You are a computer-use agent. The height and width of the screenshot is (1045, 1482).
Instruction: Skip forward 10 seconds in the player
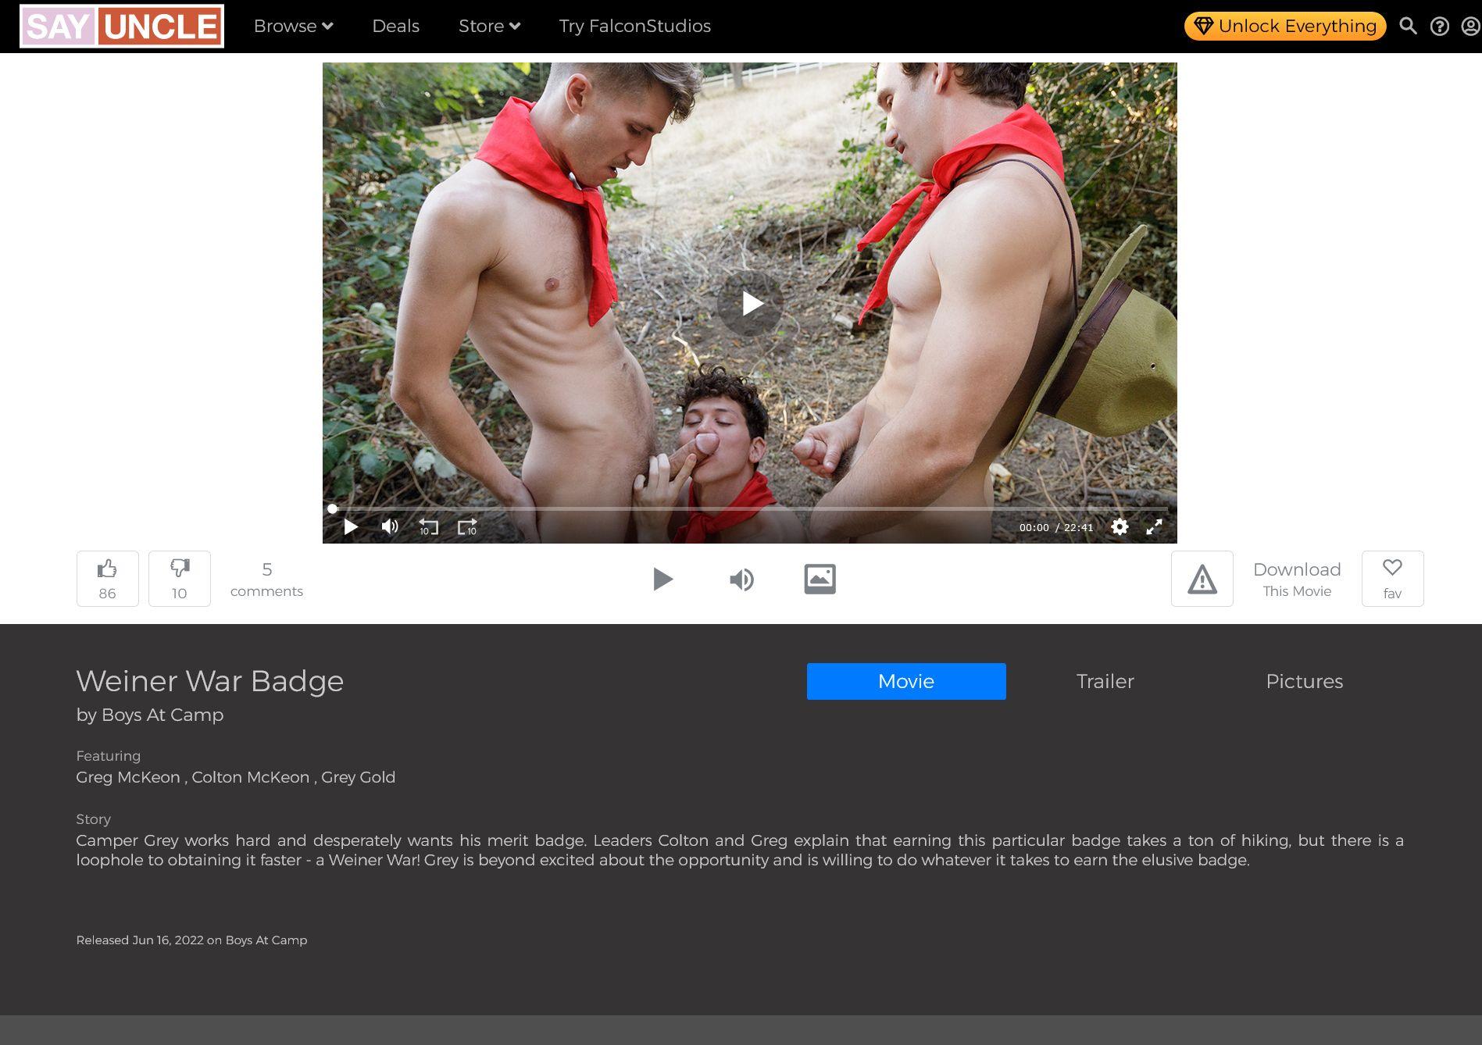tap(467, 527)
